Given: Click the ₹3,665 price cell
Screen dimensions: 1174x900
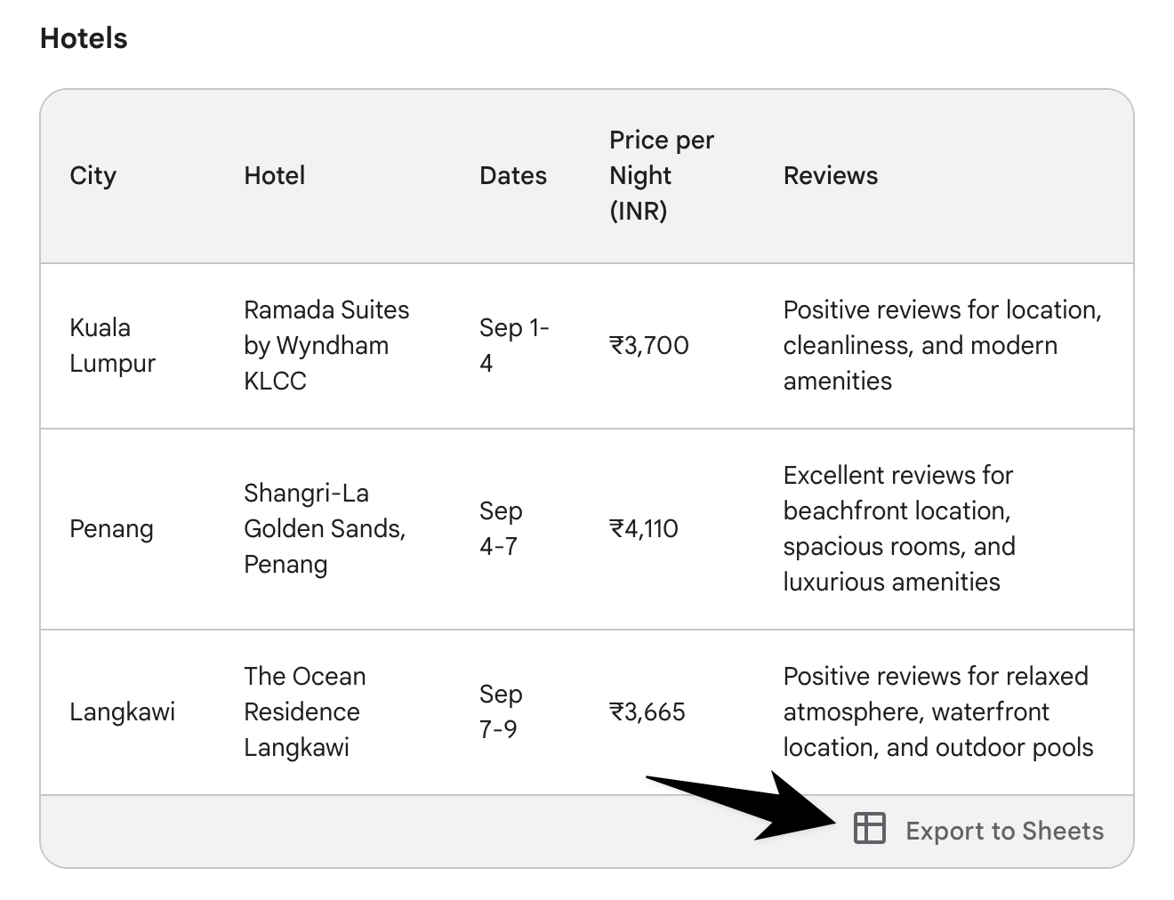Looking at the screenshot, I should tap(647, 711).
